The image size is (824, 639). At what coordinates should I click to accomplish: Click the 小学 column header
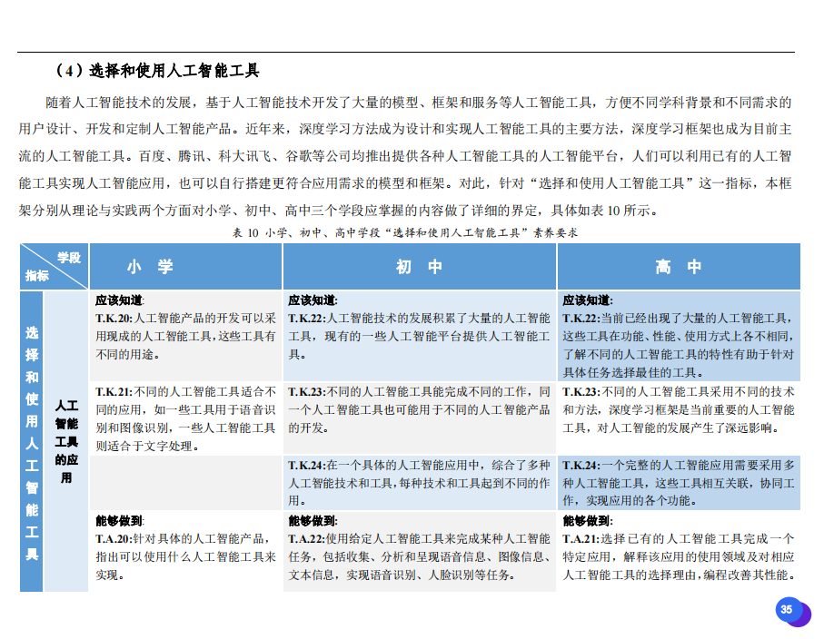coord(150,267)
